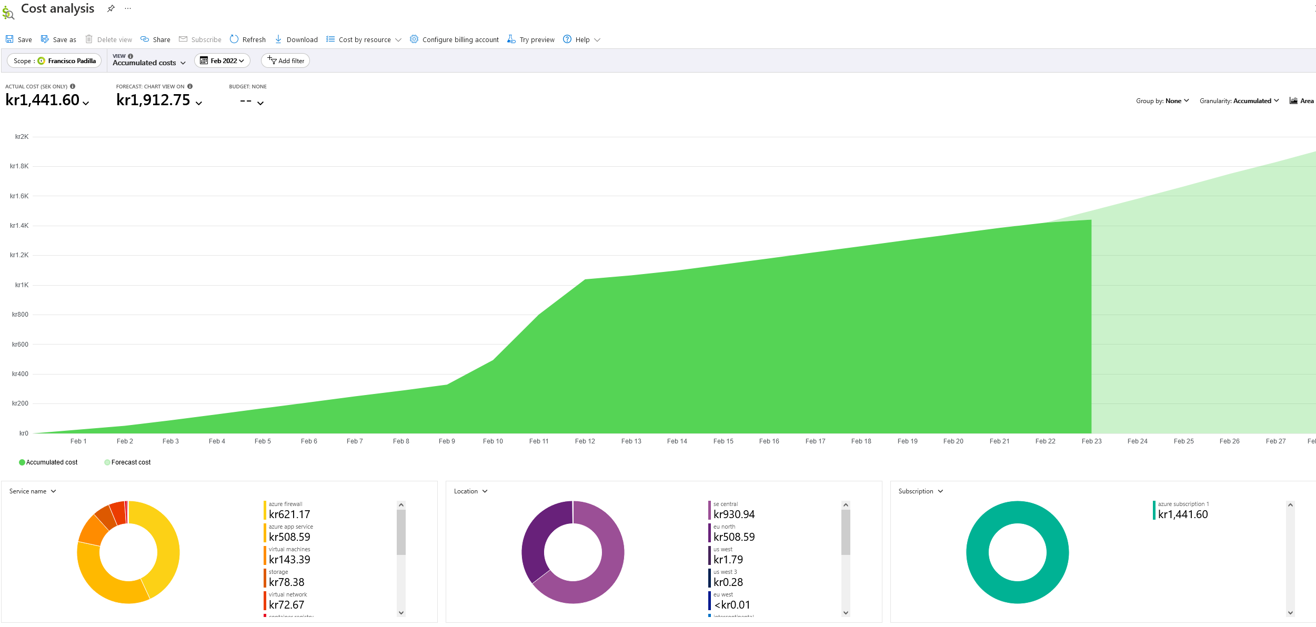Click the Scope Francisco Padilla pill
The width and height of the screenshot is (1316, 627).
pos(54,61)
